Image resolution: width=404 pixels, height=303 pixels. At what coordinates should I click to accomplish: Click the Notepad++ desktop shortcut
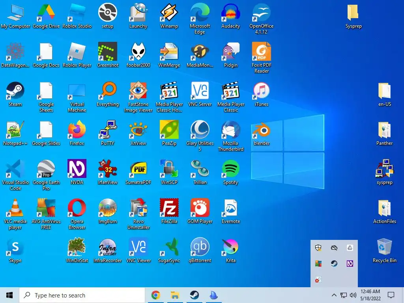15,133
